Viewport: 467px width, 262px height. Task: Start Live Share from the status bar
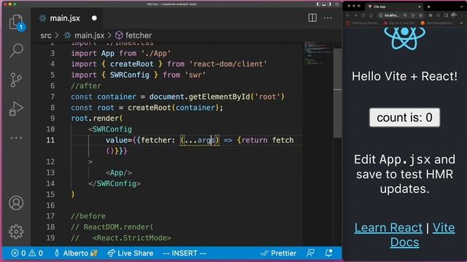[131, 253]
